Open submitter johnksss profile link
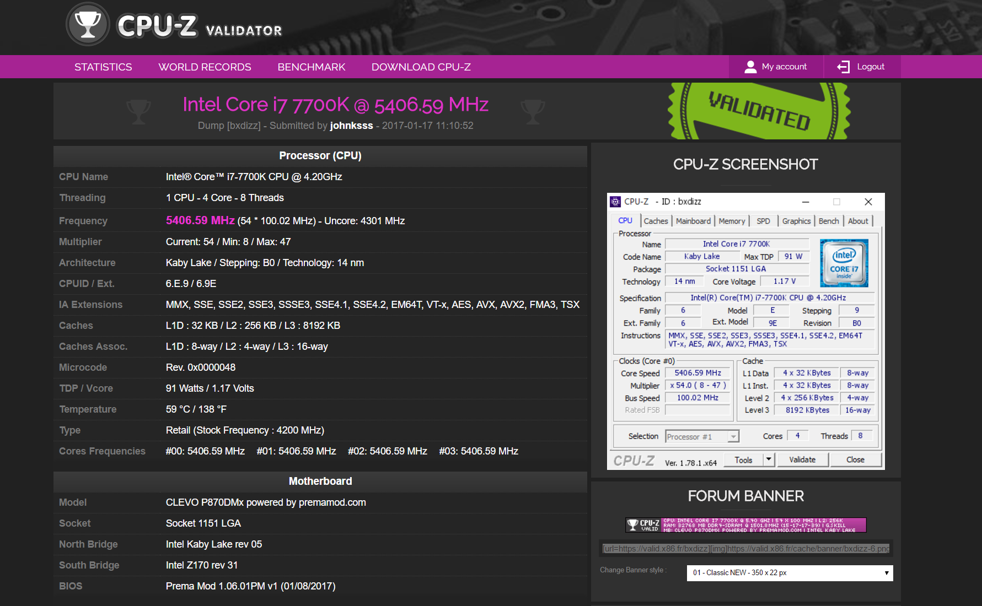The height and width of the screenshot is (606, 982). pyautogui.click(x=352, y=126)
